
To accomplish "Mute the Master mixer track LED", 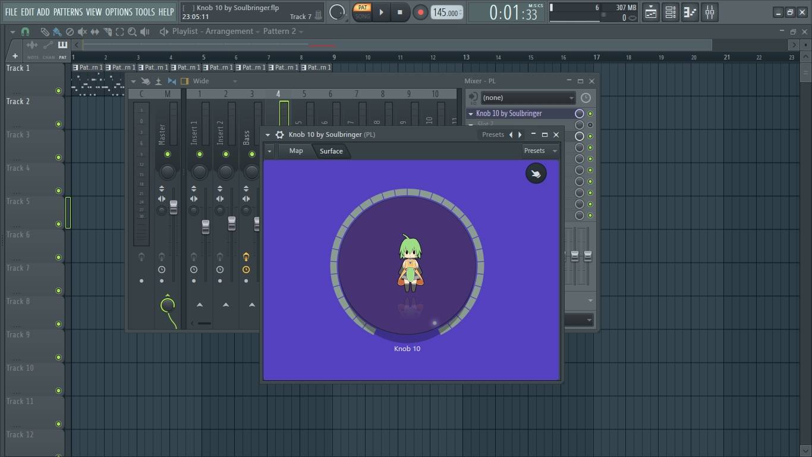I will [x=168, y=155].
